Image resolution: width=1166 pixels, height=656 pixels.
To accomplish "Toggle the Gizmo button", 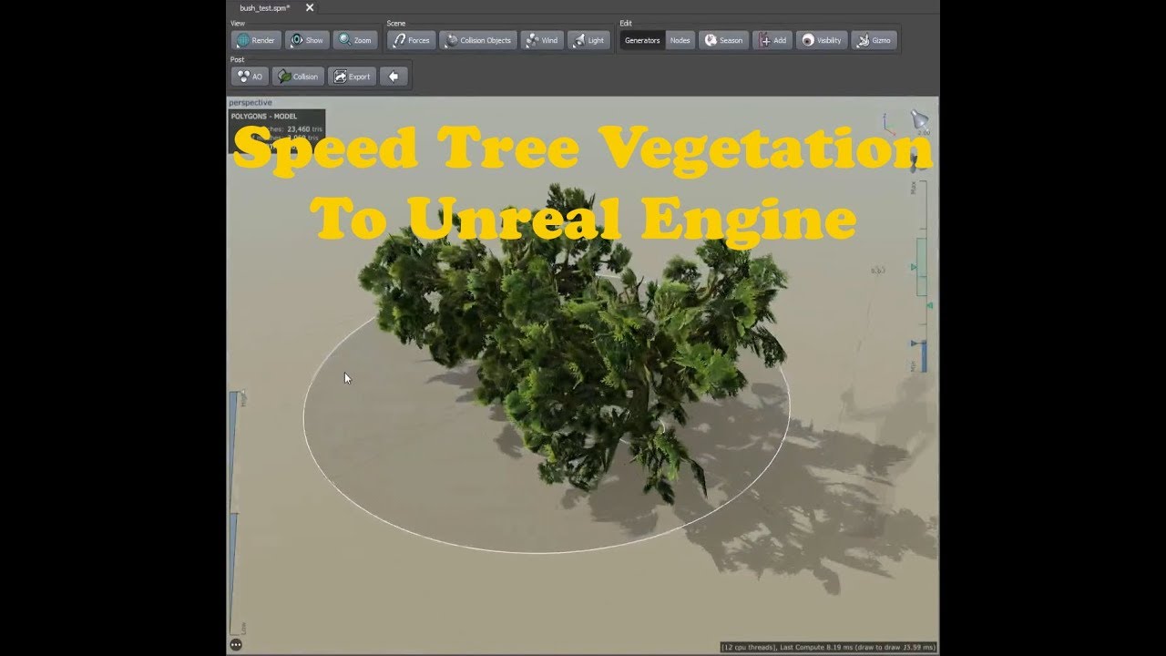I will (x=874, y=40).
